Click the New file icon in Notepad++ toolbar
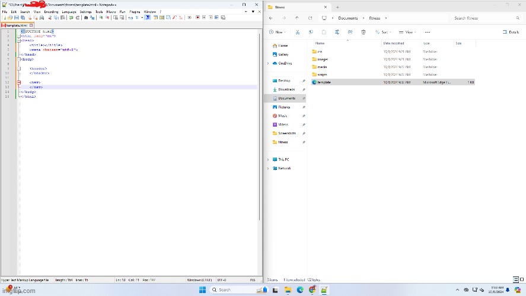526x296 pixels. (x=4, y=17)
